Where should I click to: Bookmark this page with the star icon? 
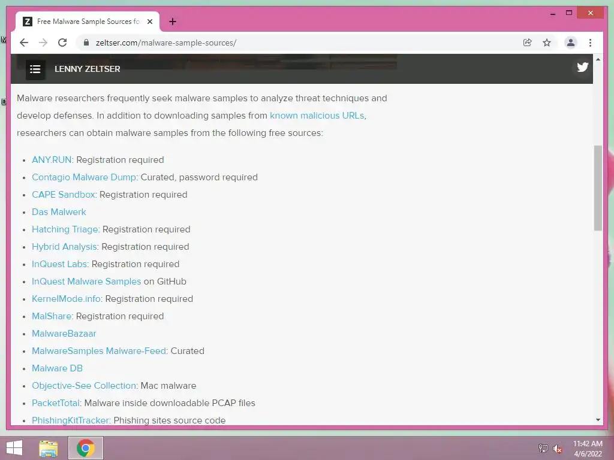[547, 43]
